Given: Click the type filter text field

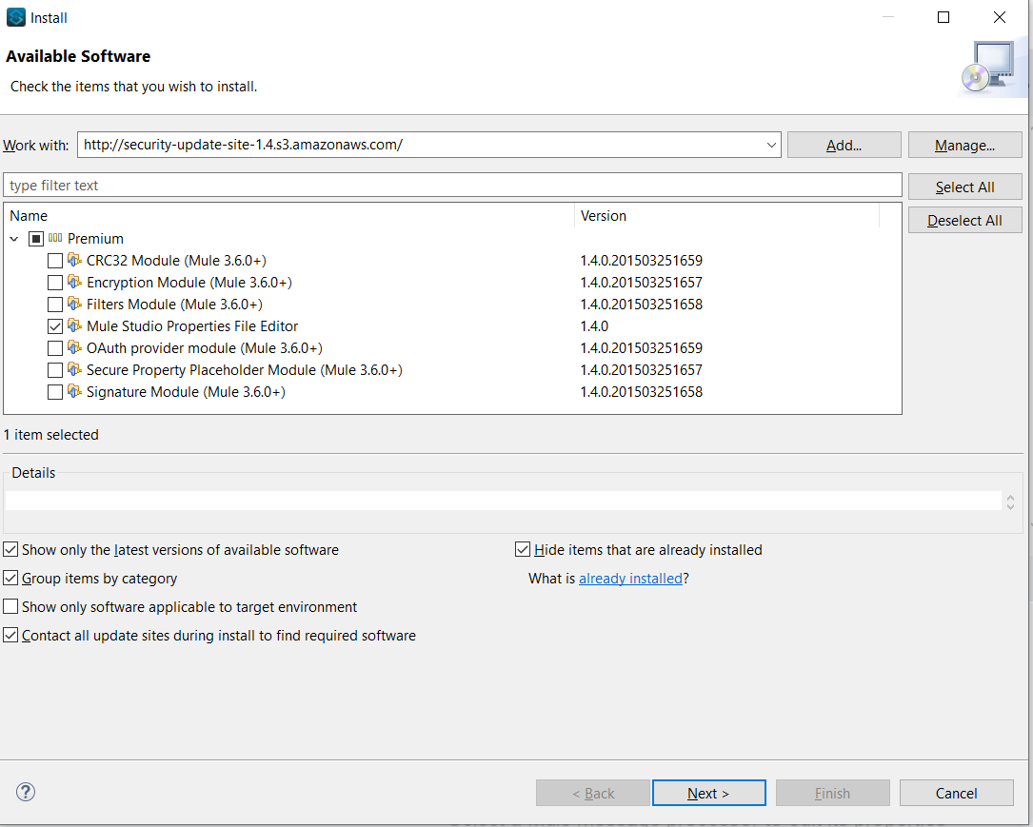Looking at the screenshot, I should click(x=381, y=185).
